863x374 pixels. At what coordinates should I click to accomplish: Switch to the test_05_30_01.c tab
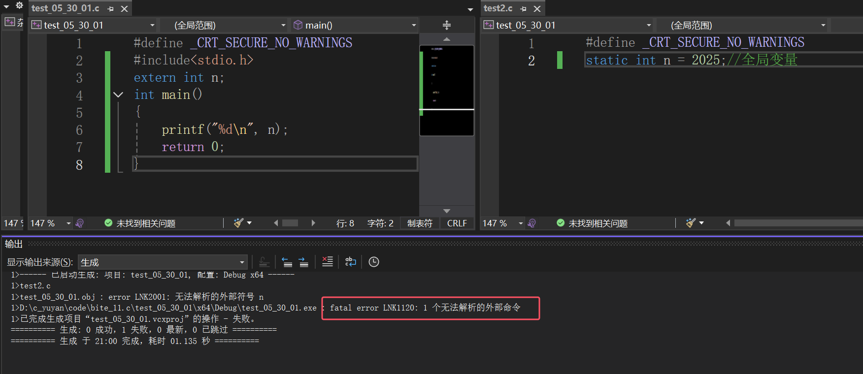pyautogui.click(x=66, y=8)
